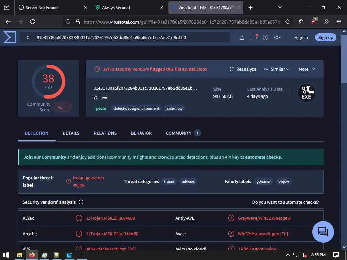This screenshot has width=347, height=260.
Task: Click the Sign up button
Action: tap(326, 37)
